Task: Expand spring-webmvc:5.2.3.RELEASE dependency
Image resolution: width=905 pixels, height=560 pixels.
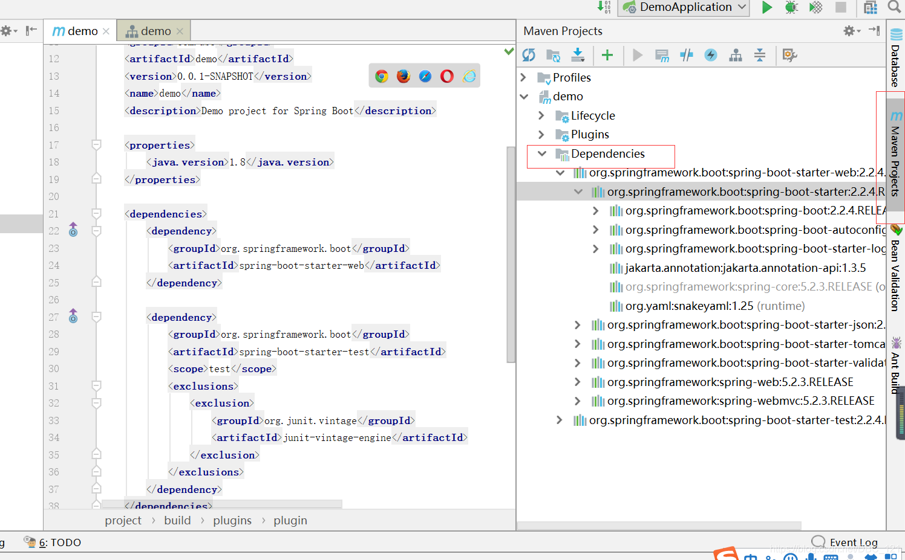Action: [x=578, y=401]
